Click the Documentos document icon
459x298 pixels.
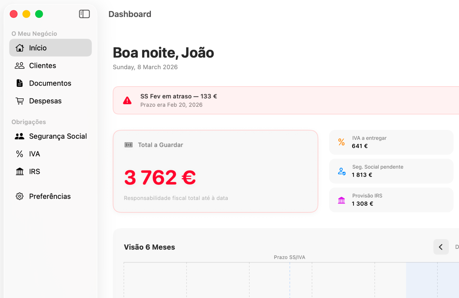19,83
